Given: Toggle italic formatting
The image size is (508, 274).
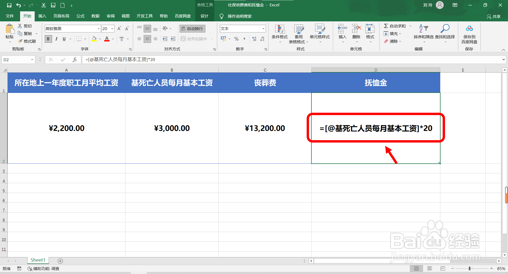Looking at the screenshot, I should [x=56, y=39].
